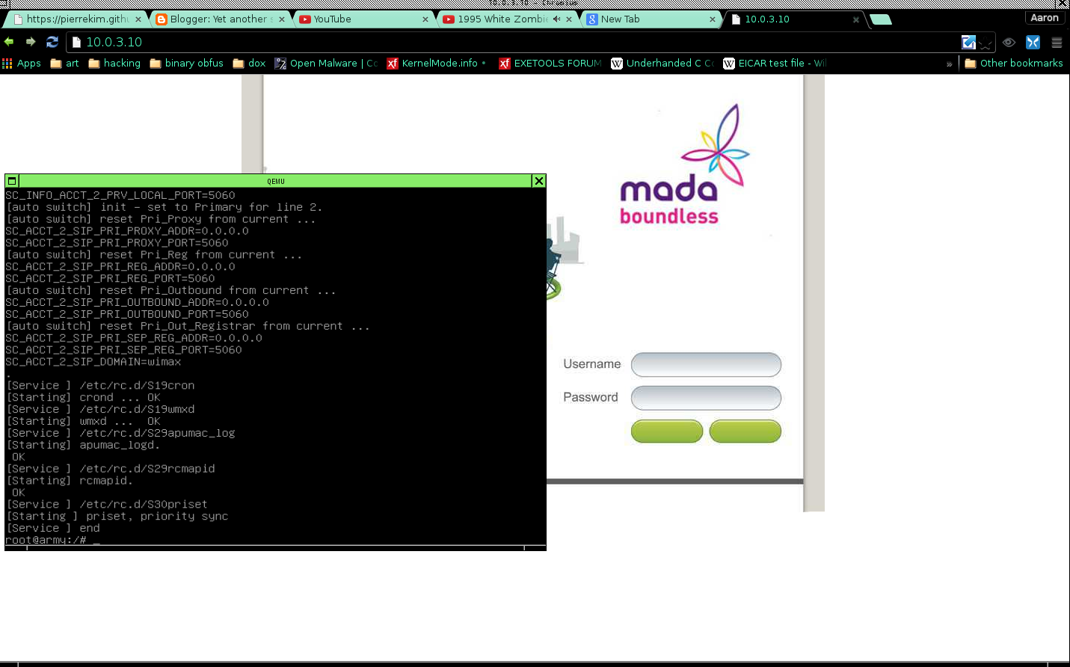Screen dimensions: 1070x667
Task: Open the Underhanded C bookmark
Action: tap(662, 64)
